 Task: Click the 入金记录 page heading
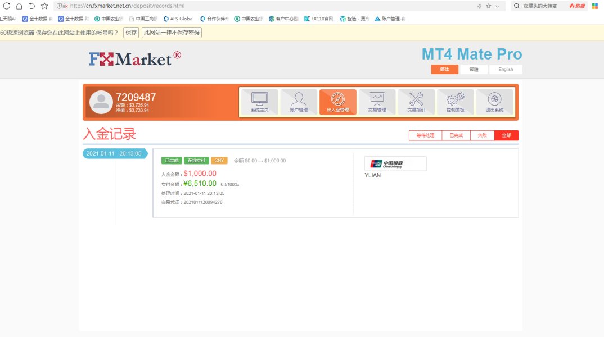tap(110, 134)
